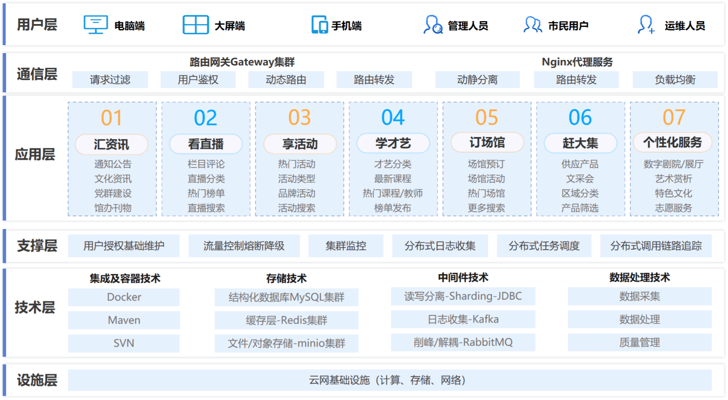Image resolution: width=728 pixels, height=400 pixels.
Task: Select the 用户鉴权 gateway box
Action: coord(198,80)
